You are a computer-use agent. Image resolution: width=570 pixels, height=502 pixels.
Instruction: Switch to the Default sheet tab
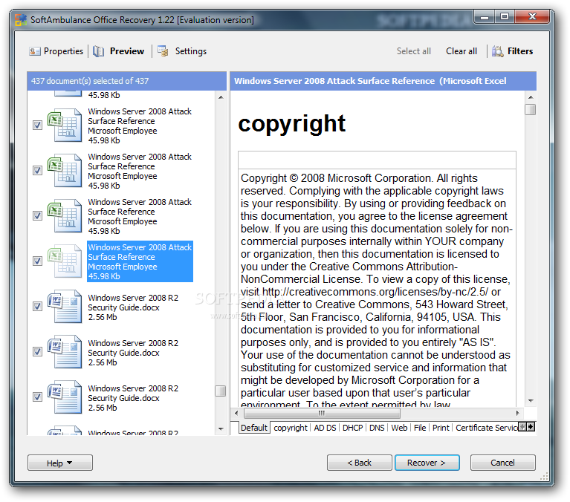[x=253, y=428]
